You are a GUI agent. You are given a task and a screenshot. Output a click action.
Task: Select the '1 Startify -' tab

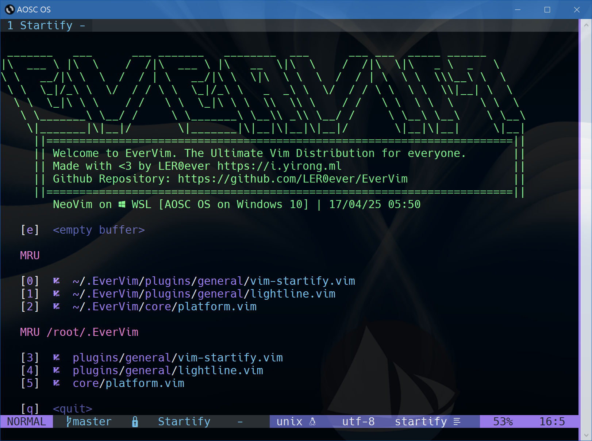point(46,26)
